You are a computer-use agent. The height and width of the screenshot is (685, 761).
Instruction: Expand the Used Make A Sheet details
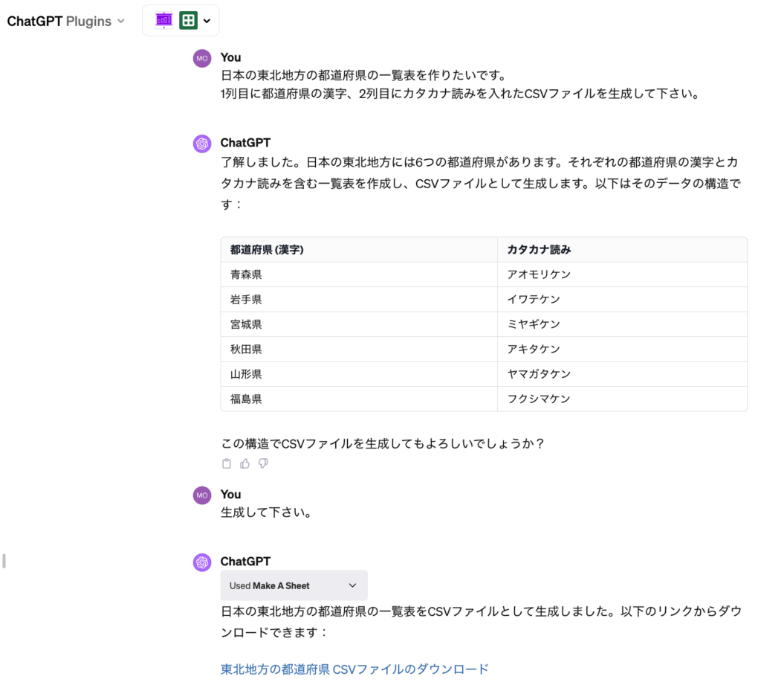(294, 585)
